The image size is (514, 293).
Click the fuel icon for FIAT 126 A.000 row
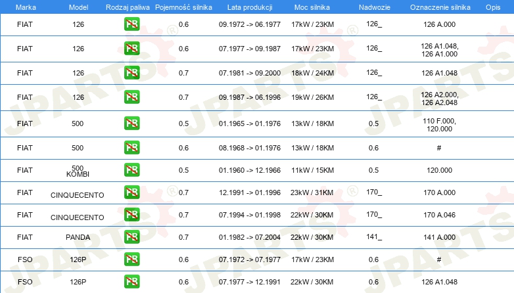click(x=131, y=24)
